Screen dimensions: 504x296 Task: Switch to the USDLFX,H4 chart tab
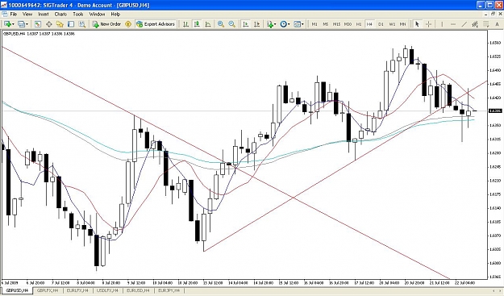[x=108, y=290]
